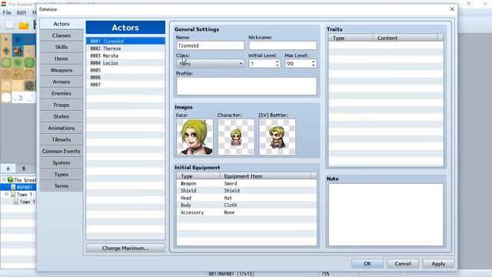Click the New Project toolbar icon

click(x=9, y=25)
